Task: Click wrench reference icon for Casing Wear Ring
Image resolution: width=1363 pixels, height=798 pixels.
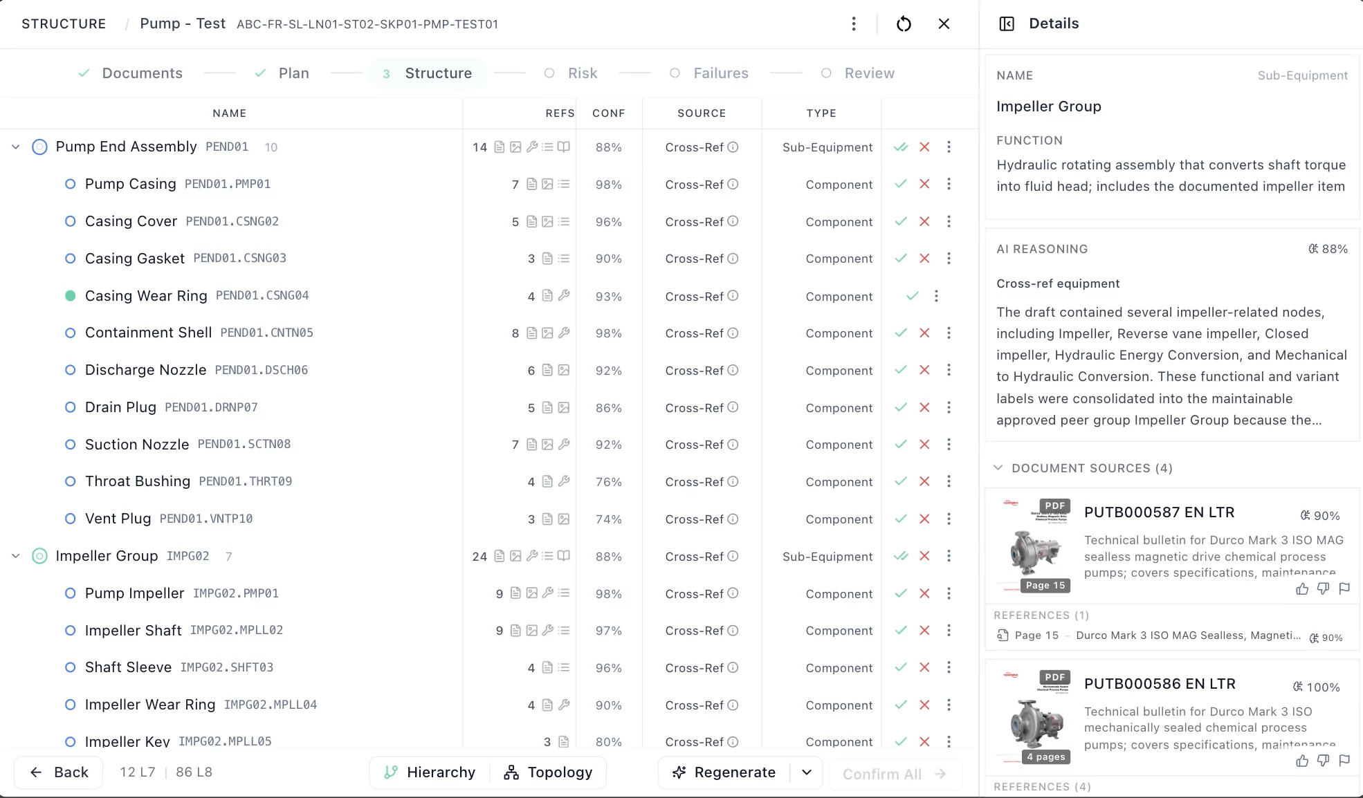Action: pos(564,295)
